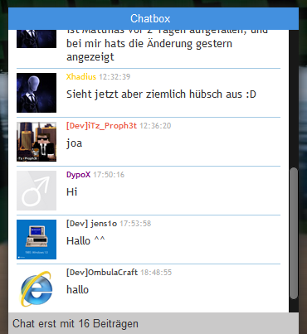Click message 'Sieht jetzt aber ziemlich hübsch aus :D'
The image size is (307, 334).
[161, 94]
